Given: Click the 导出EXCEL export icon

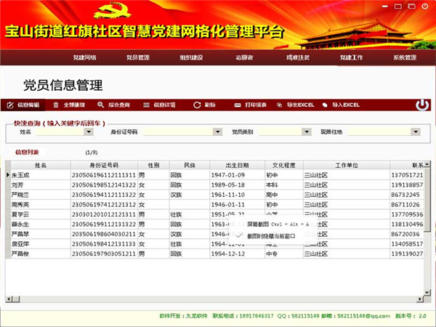Looking at the screenshot, I should tap(280, 105).
